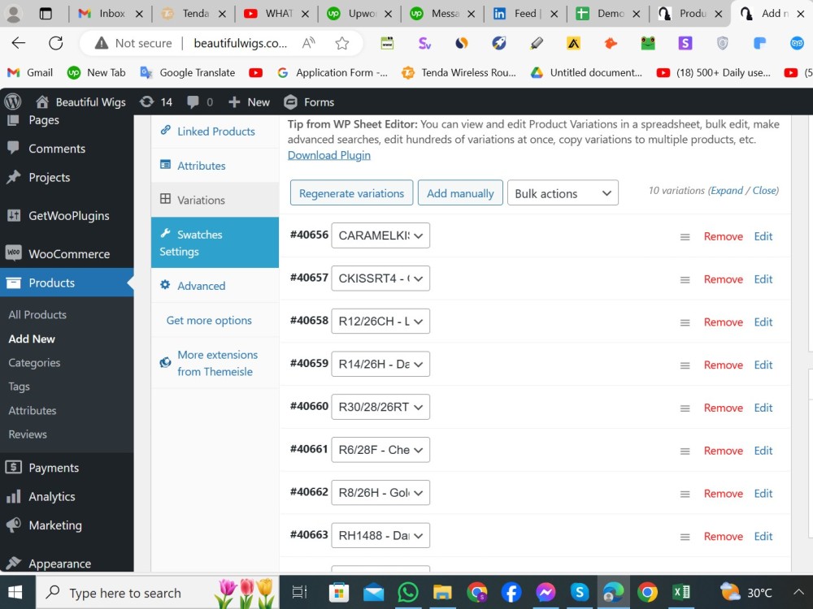The height and width of the screenshot is (609, 813).
Task: Open the RH1488 variation dropdown
Action: click(x=380, y=536)
